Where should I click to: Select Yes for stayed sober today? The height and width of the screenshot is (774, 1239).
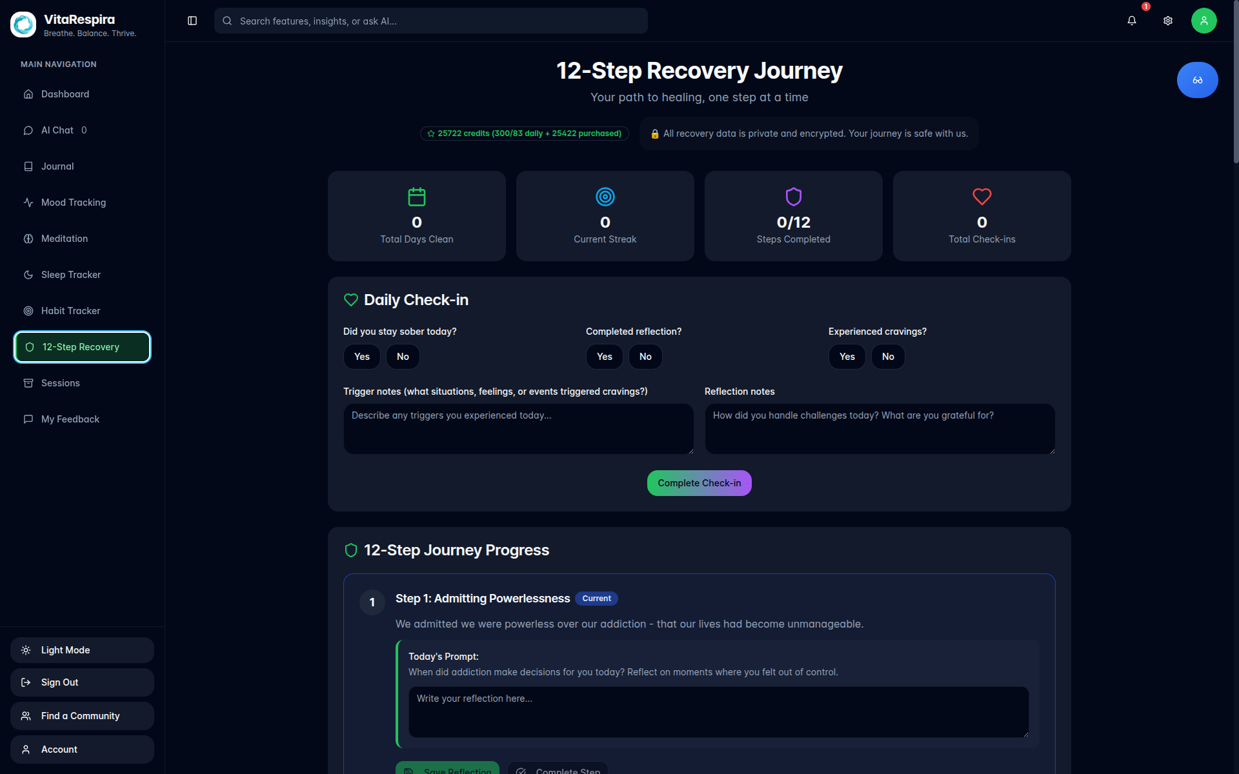coord(362,357)
